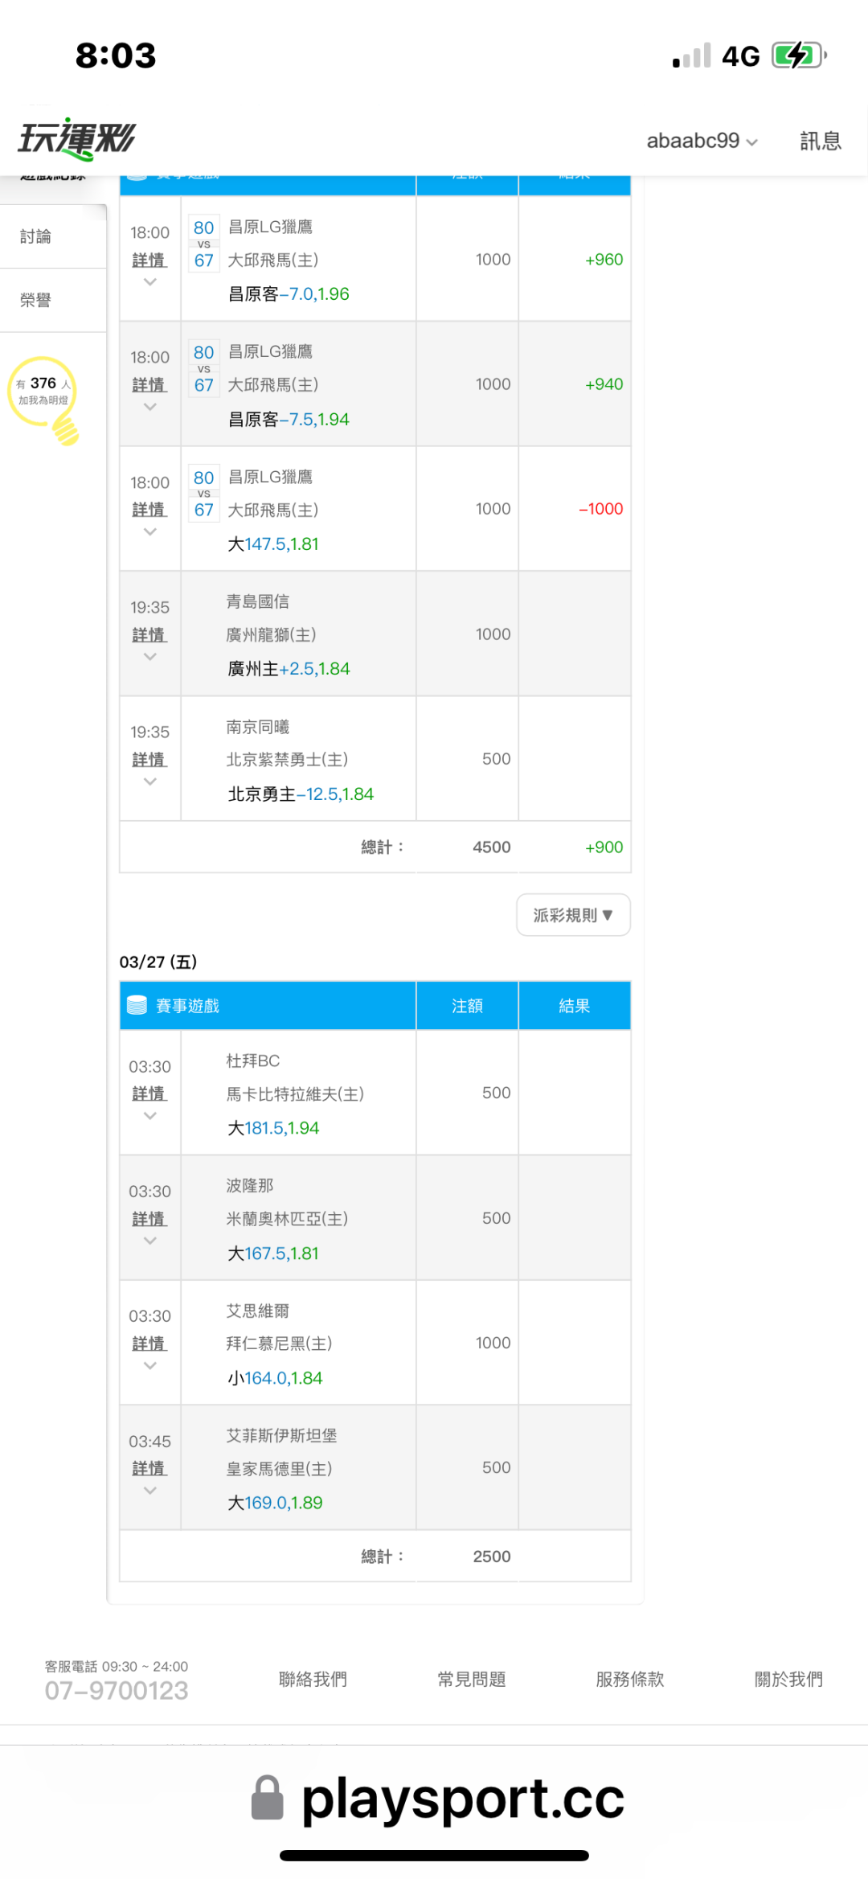The image size is (868, 1879).
Task: Tap the playsport.cc address bar
Action: [x=462, y=1799]
